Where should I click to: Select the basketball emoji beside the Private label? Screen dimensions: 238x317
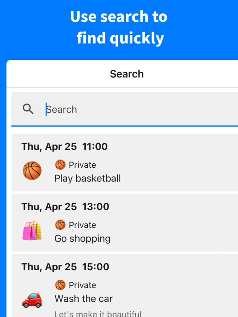tap(60, 165)
